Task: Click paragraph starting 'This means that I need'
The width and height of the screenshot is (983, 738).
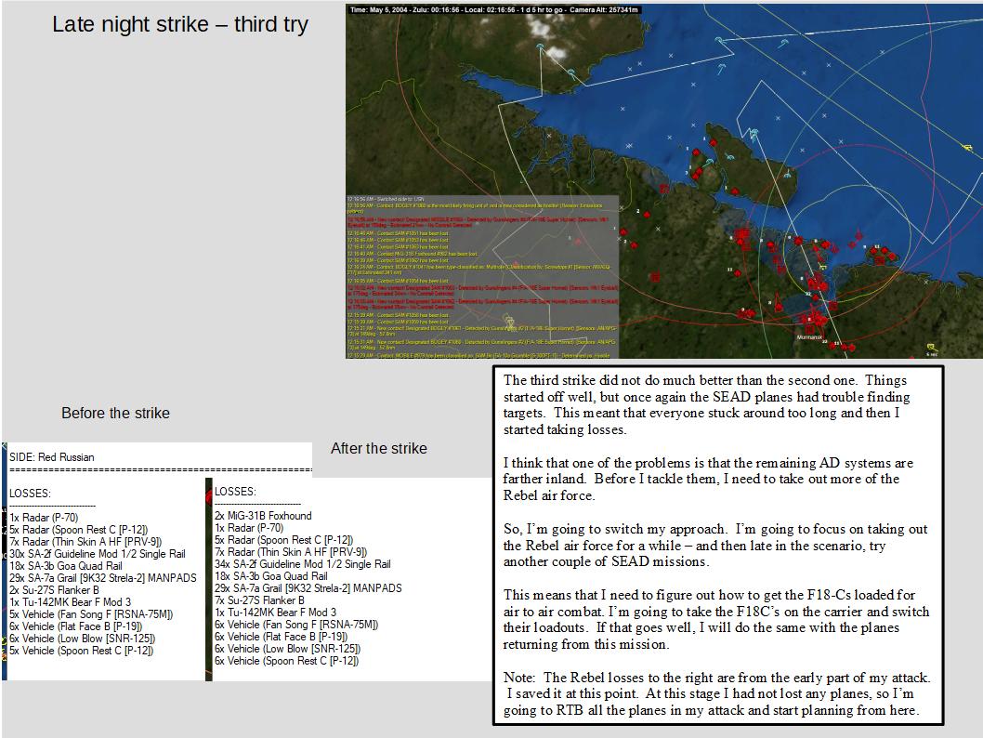Action: 716,620
